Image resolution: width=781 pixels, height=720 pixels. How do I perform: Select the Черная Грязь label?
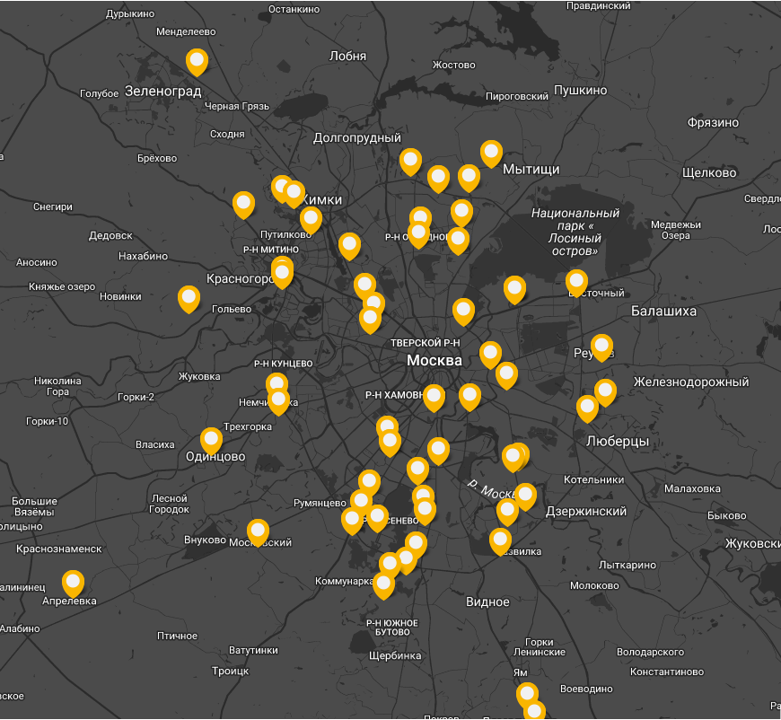tap(237, 106)
